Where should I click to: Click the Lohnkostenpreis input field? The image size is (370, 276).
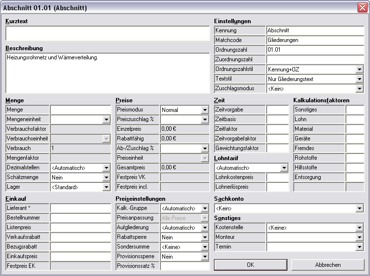(x=277, y=177)
